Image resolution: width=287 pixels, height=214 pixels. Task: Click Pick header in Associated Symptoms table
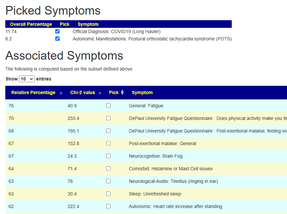(114, 92)
